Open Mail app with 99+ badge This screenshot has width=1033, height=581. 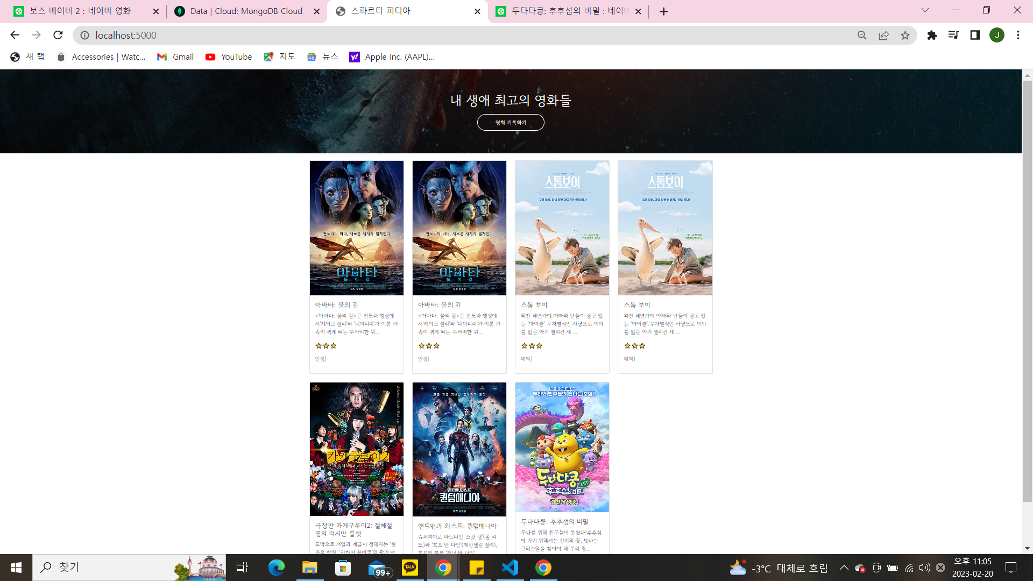[379, 569]
